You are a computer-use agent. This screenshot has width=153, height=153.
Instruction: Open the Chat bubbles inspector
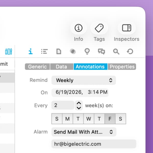[101, 51]
